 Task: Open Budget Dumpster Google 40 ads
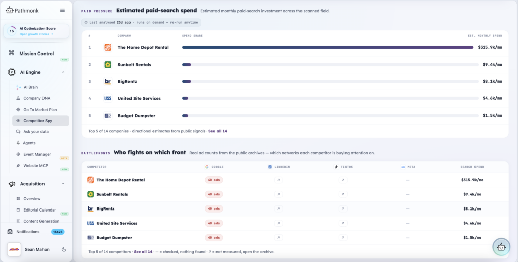(214, 238)
